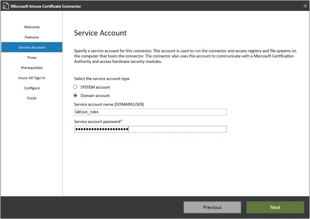310x219 pixels.
Task: Click the service account name field
Action: click(x=150, y=112)
